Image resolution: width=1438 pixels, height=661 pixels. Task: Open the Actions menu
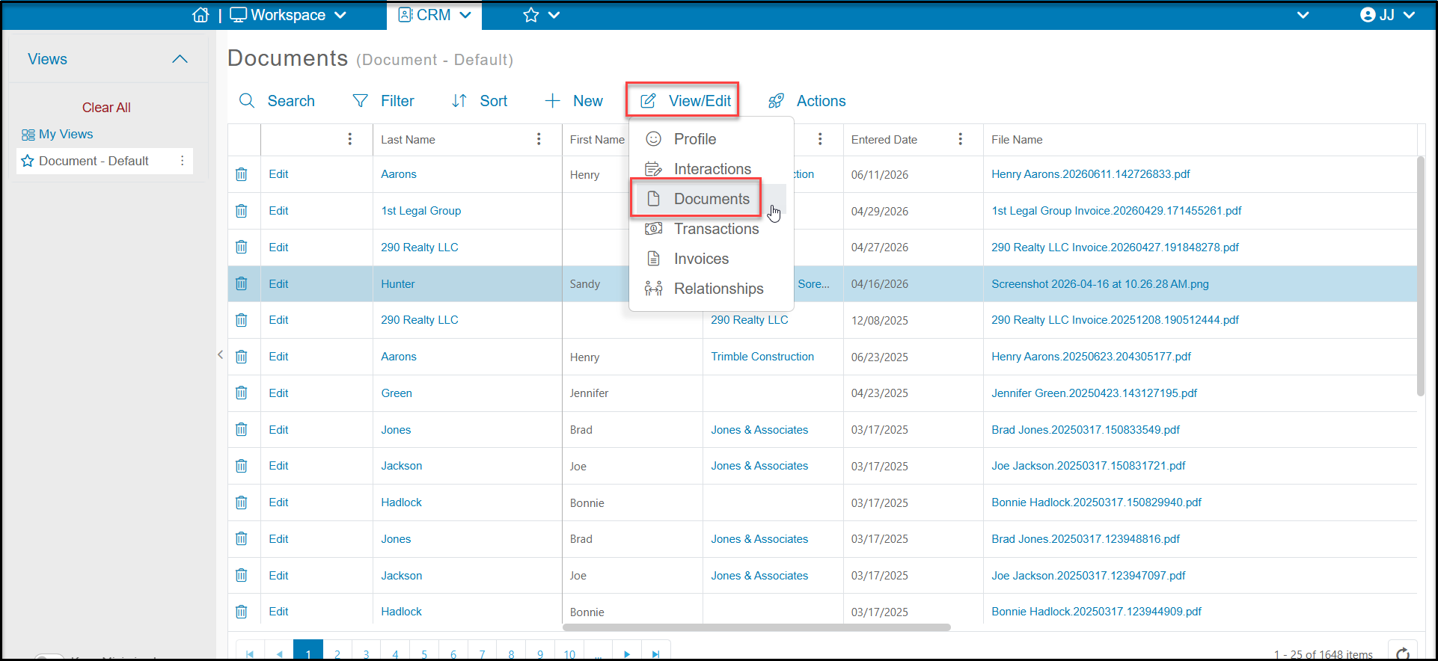click(807, 101)
